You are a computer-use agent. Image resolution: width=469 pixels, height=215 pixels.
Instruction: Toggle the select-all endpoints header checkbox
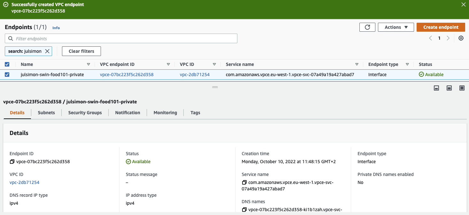pos(7,64)
